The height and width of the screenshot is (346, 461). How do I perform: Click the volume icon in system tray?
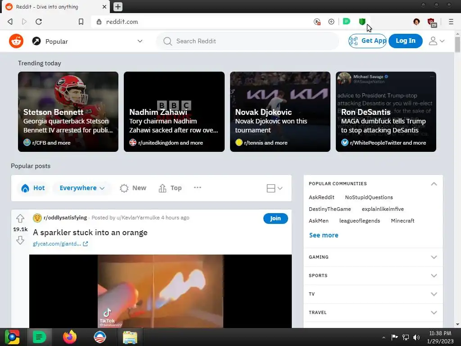point(416,337)
